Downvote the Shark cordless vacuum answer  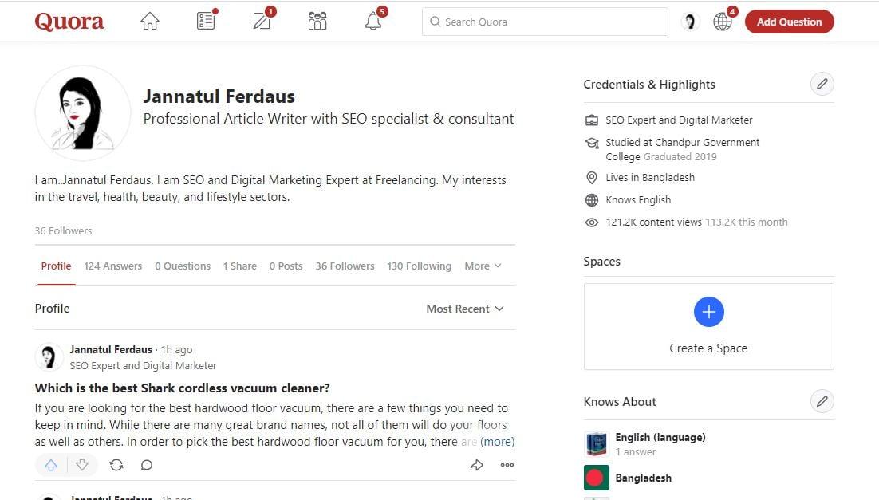pyautogui.click(x=82, y=464)
